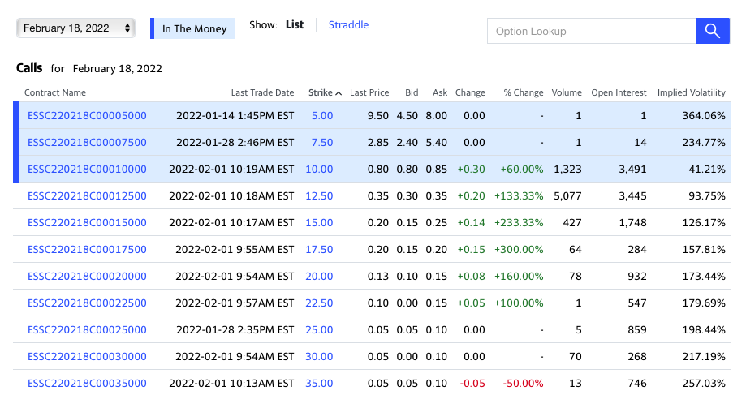This screenshot has width=746, height=408.
Task: Click the blue search magnifier button
Action: (712, 31)
